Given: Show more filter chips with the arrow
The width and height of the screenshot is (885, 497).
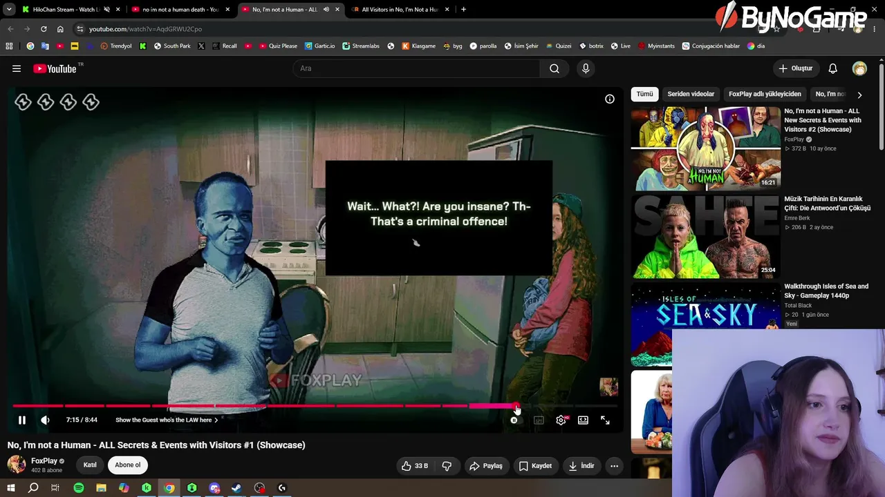Looking at the screenshot, I should tap(859, 95).
